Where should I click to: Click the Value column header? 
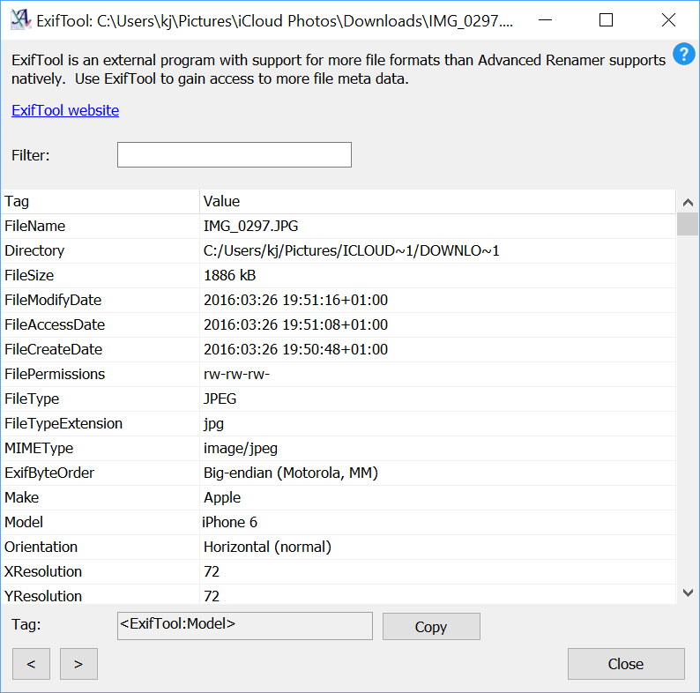(436, 201)
